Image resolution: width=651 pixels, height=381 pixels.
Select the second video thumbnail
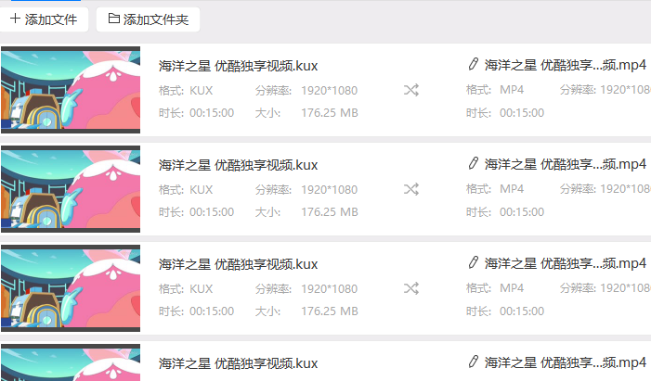coord(70,189)
